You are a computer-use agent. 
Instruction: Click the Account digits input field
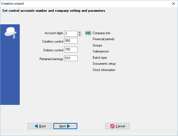[71, 34]
